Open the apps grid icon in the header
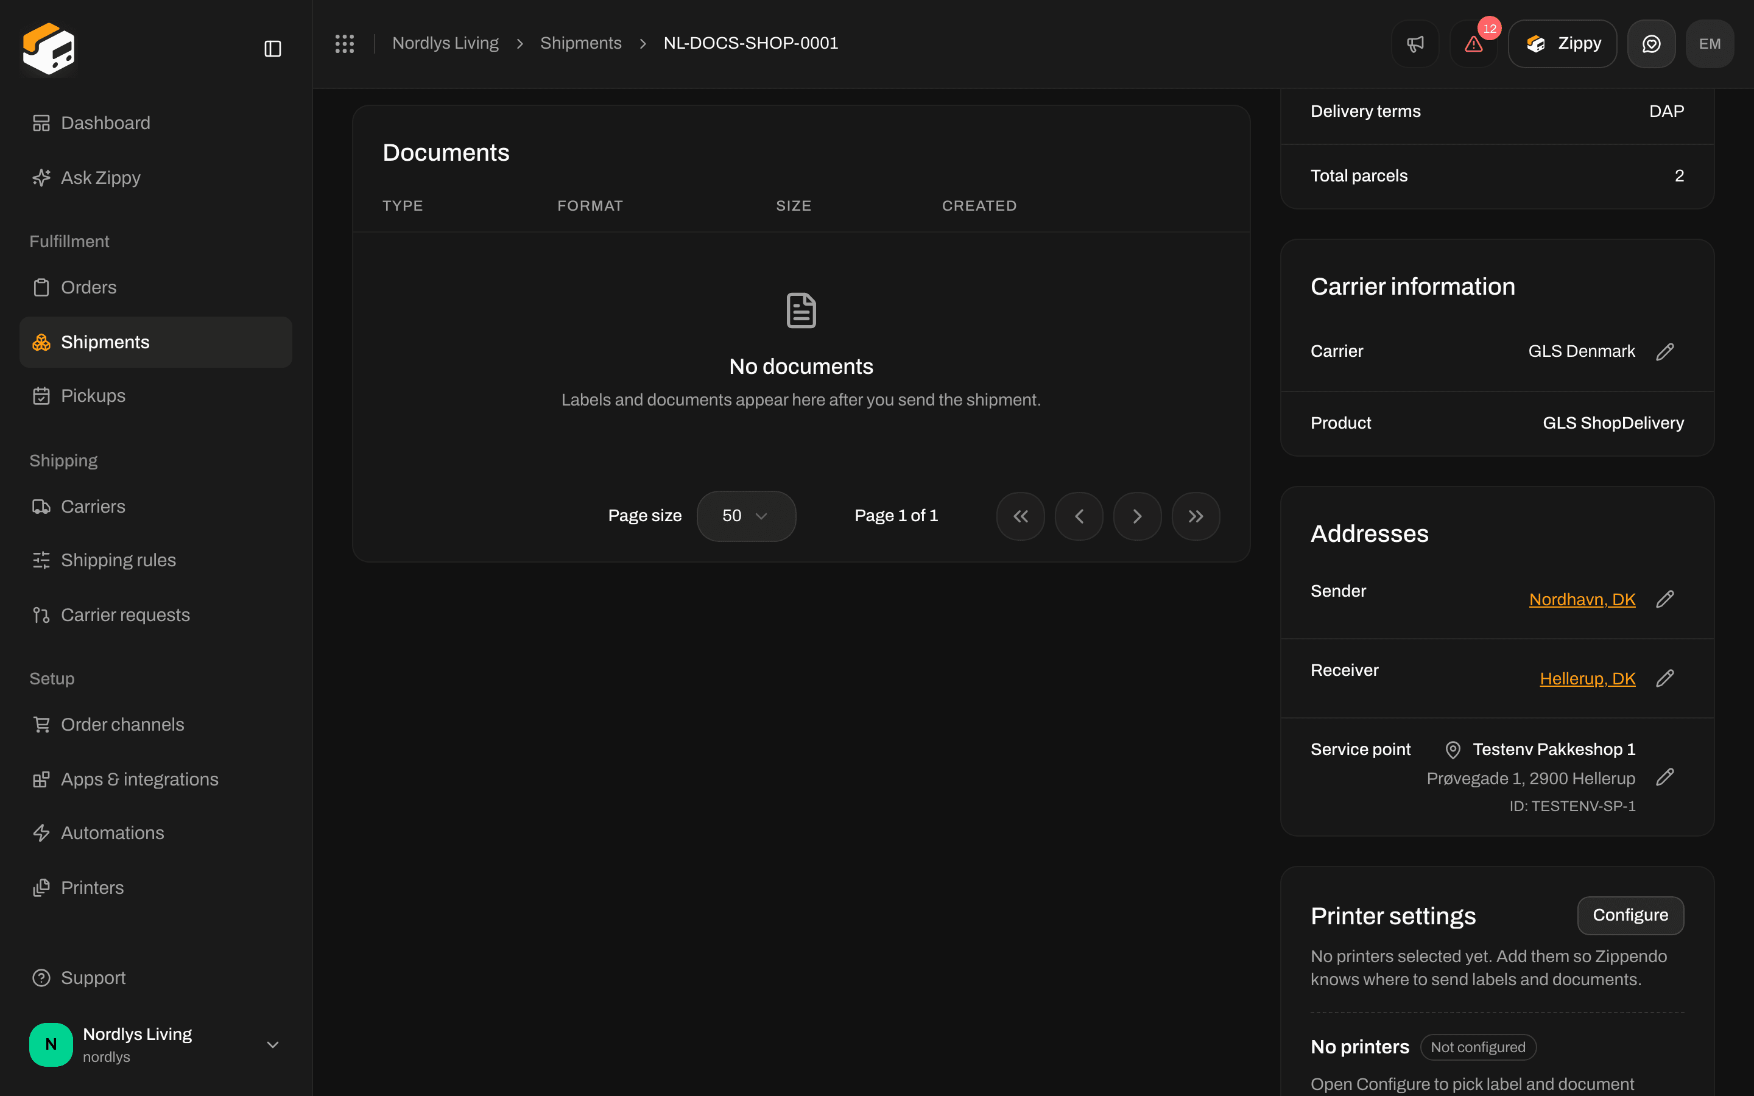This screenshot has width=1754, height=1096. coord(344,43)
